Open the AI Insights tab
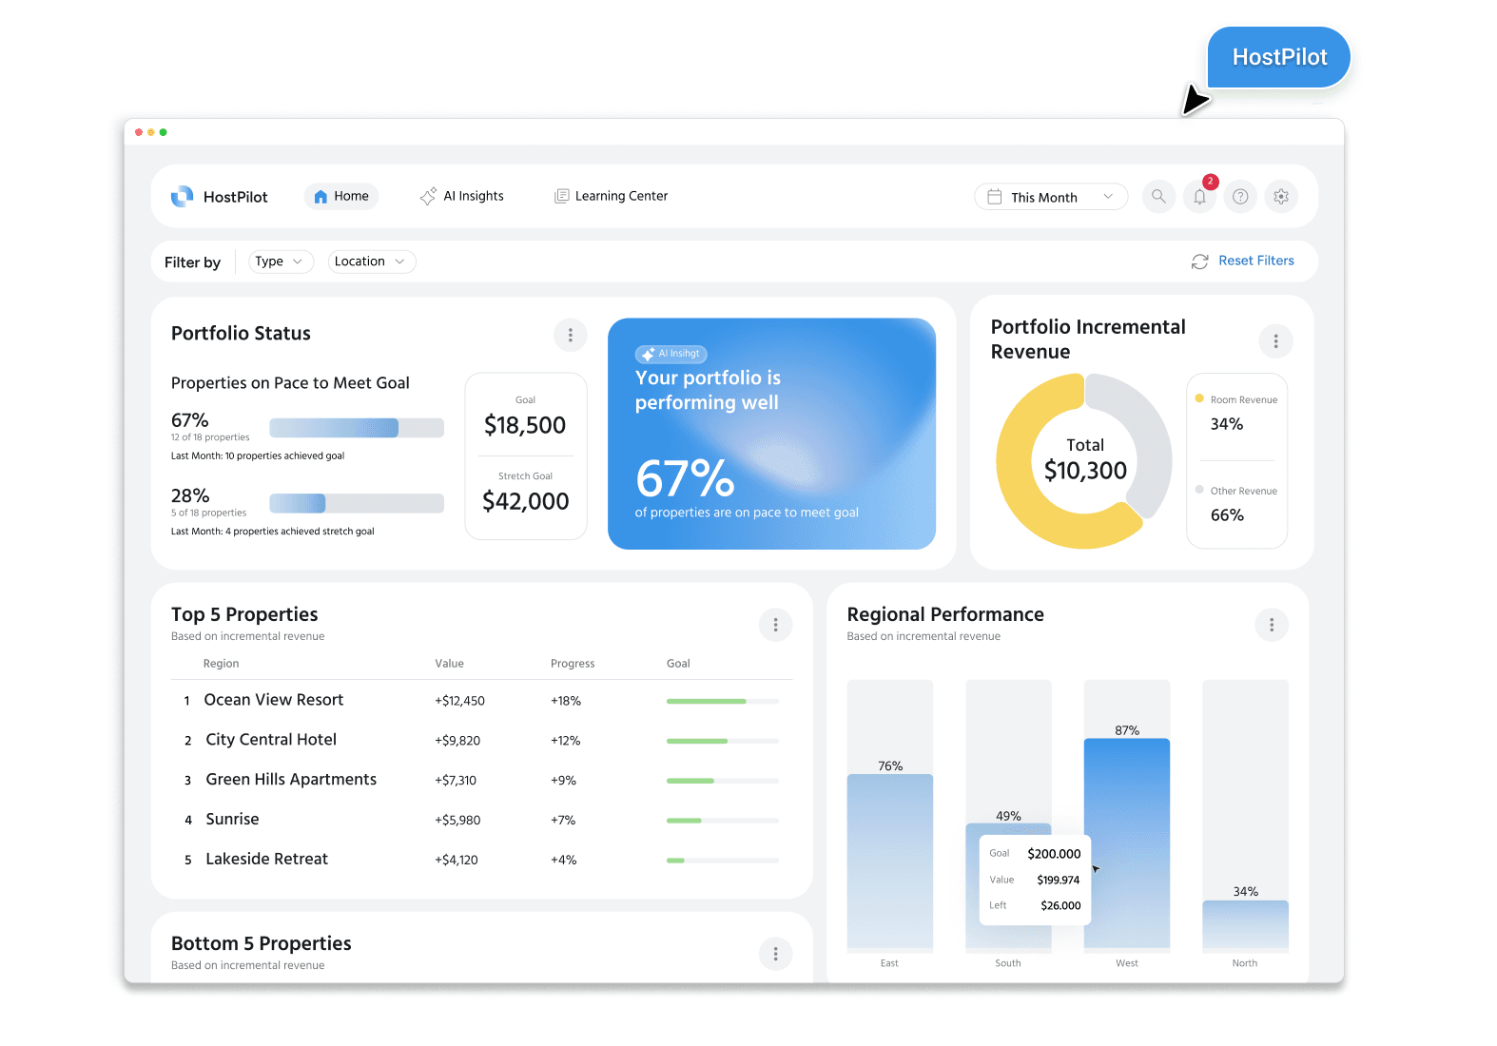 click(x=462, y=196)
